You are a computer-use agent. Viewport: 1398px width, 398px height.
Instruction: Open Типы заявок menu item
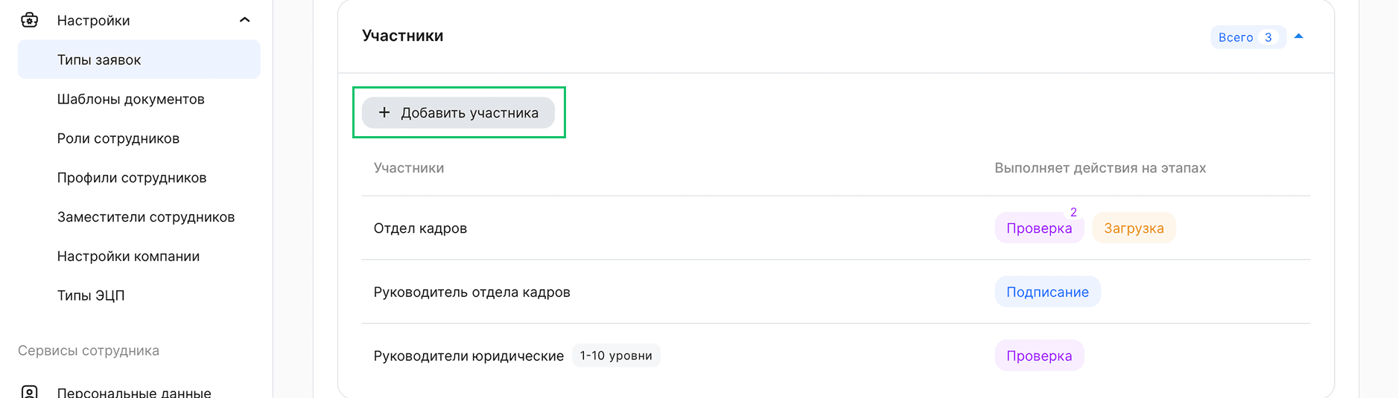pyautogui.click(x=99, y=60)
